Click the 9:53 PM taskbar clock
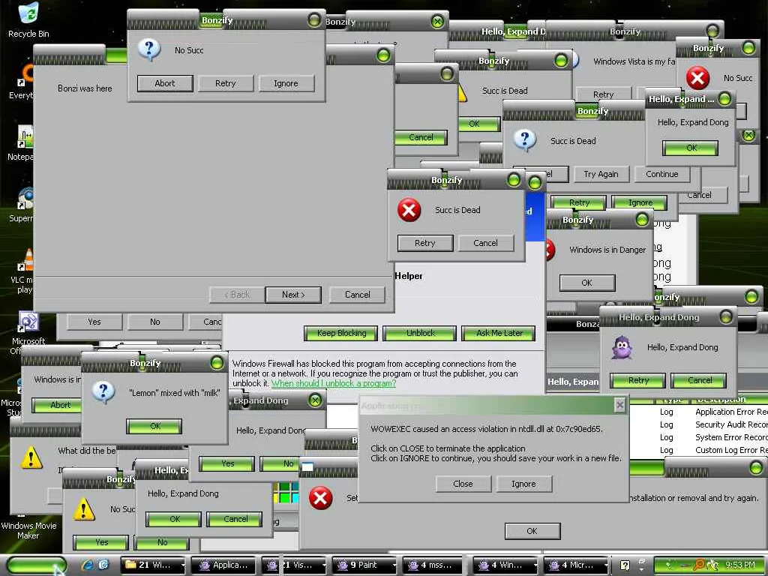 tap(740, 565)
